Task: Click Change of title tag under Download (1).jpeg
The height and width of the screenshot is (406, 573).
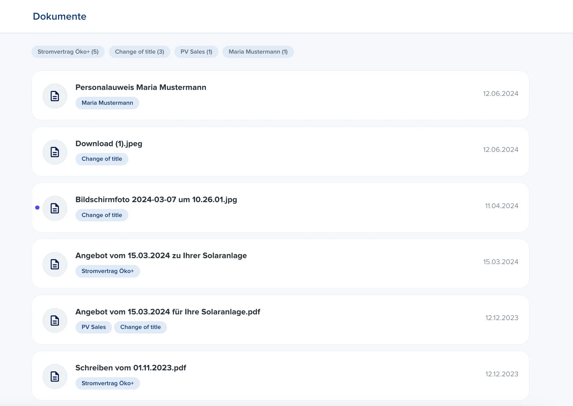Action: pos(102,159)
